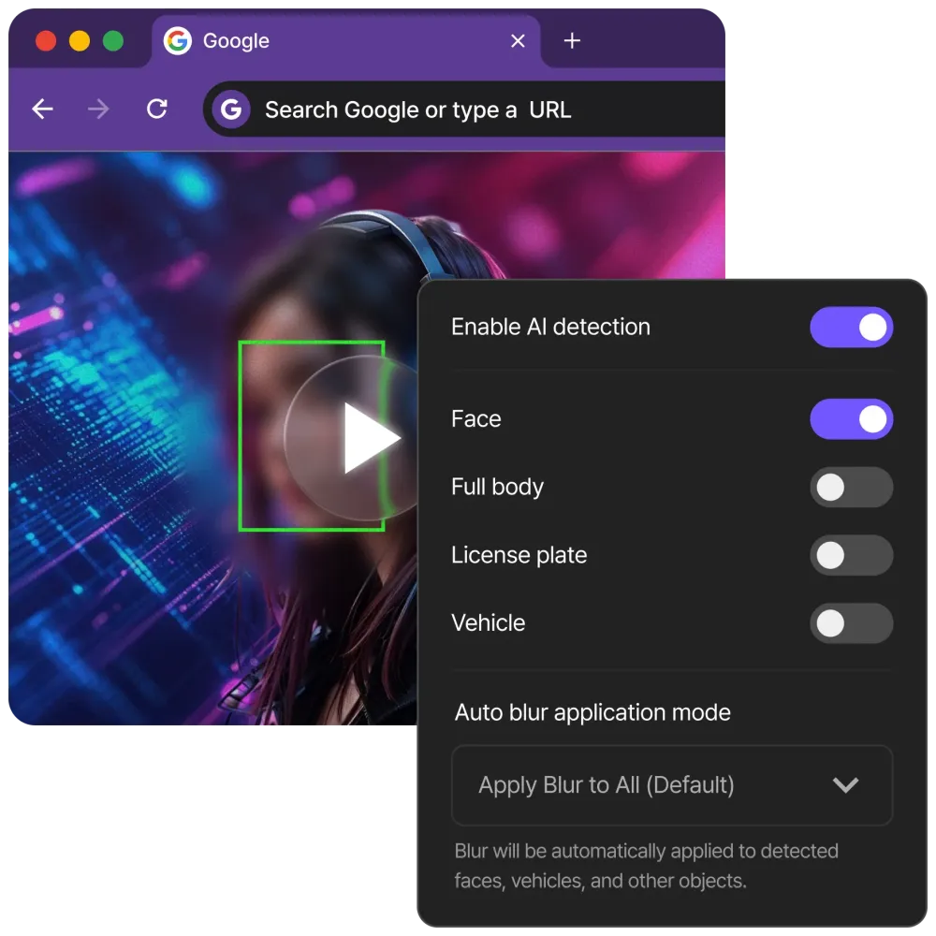Close the Google tab
This screenshot has width=936, height=936.
518,41
